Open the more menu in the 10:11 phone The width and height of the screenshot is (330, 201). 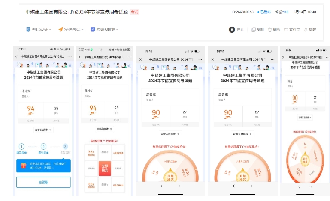(70, 56)
